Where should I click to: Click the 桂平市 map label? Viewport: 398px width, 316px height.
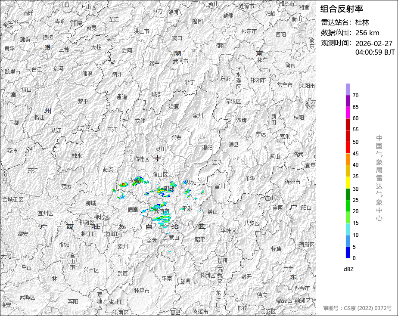tap(142, 291)
